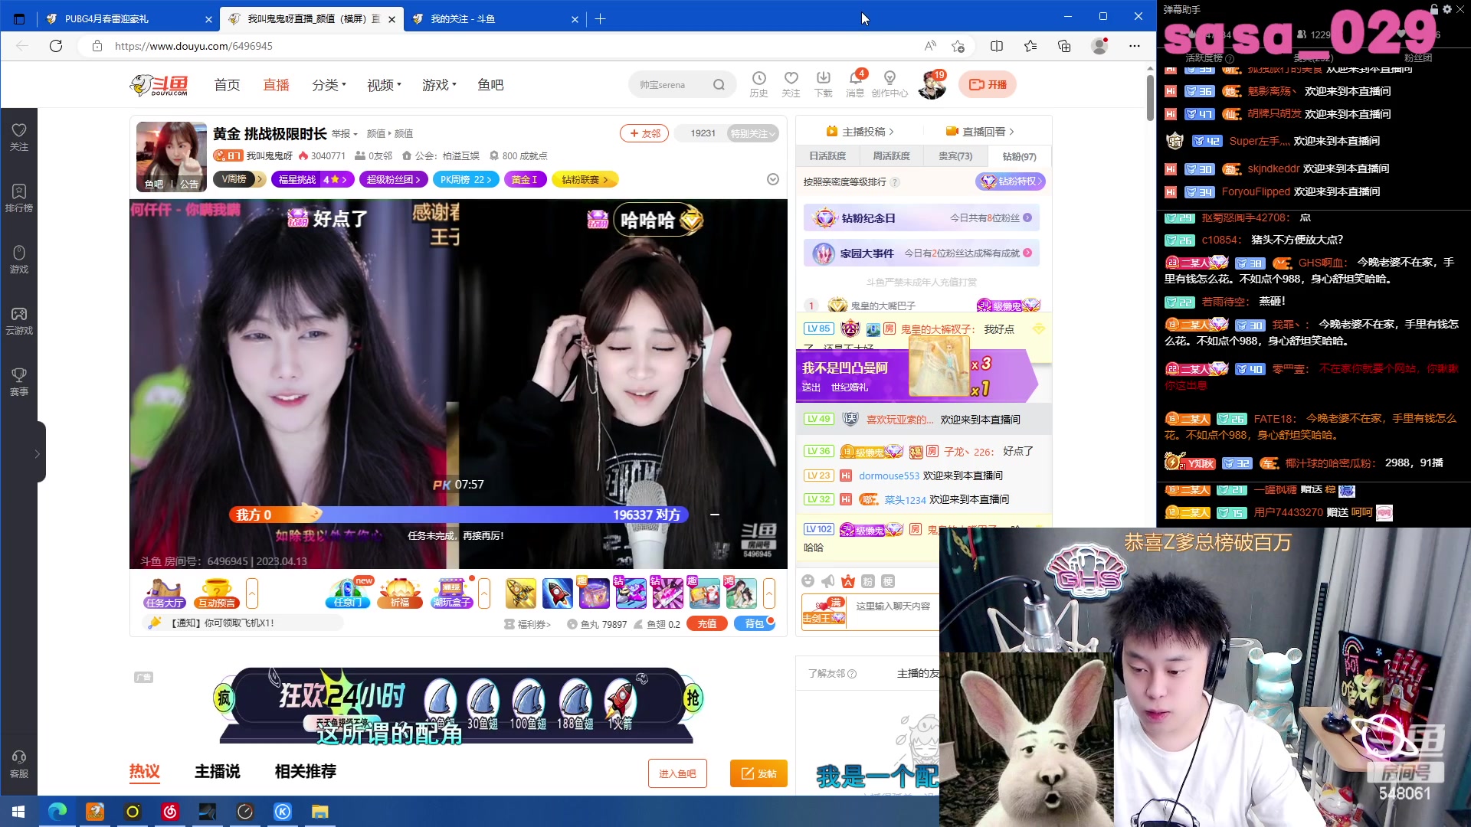Toggle the 粉 fan badge icon in chat
The image size is (1471, 827).
tap(868, 581)
